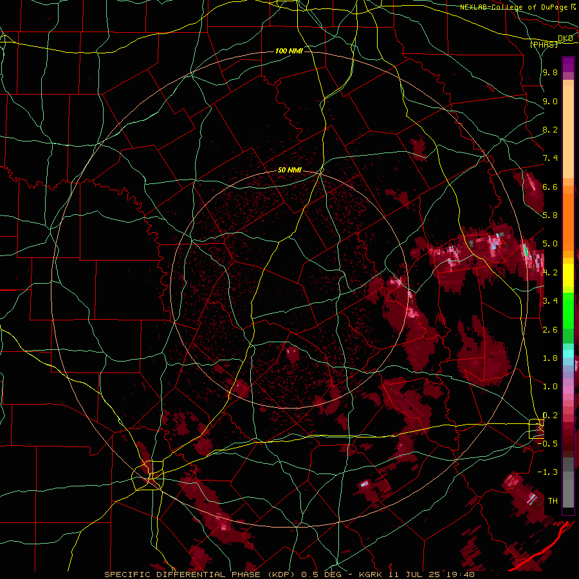Screen dimensions: 579x579
Task: Click the 8.2 value on the KDP scale
Action: tap(550, 129)
